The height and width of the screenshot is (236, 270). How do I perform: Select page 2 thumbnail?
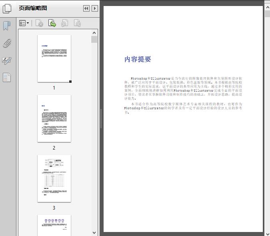54,118
